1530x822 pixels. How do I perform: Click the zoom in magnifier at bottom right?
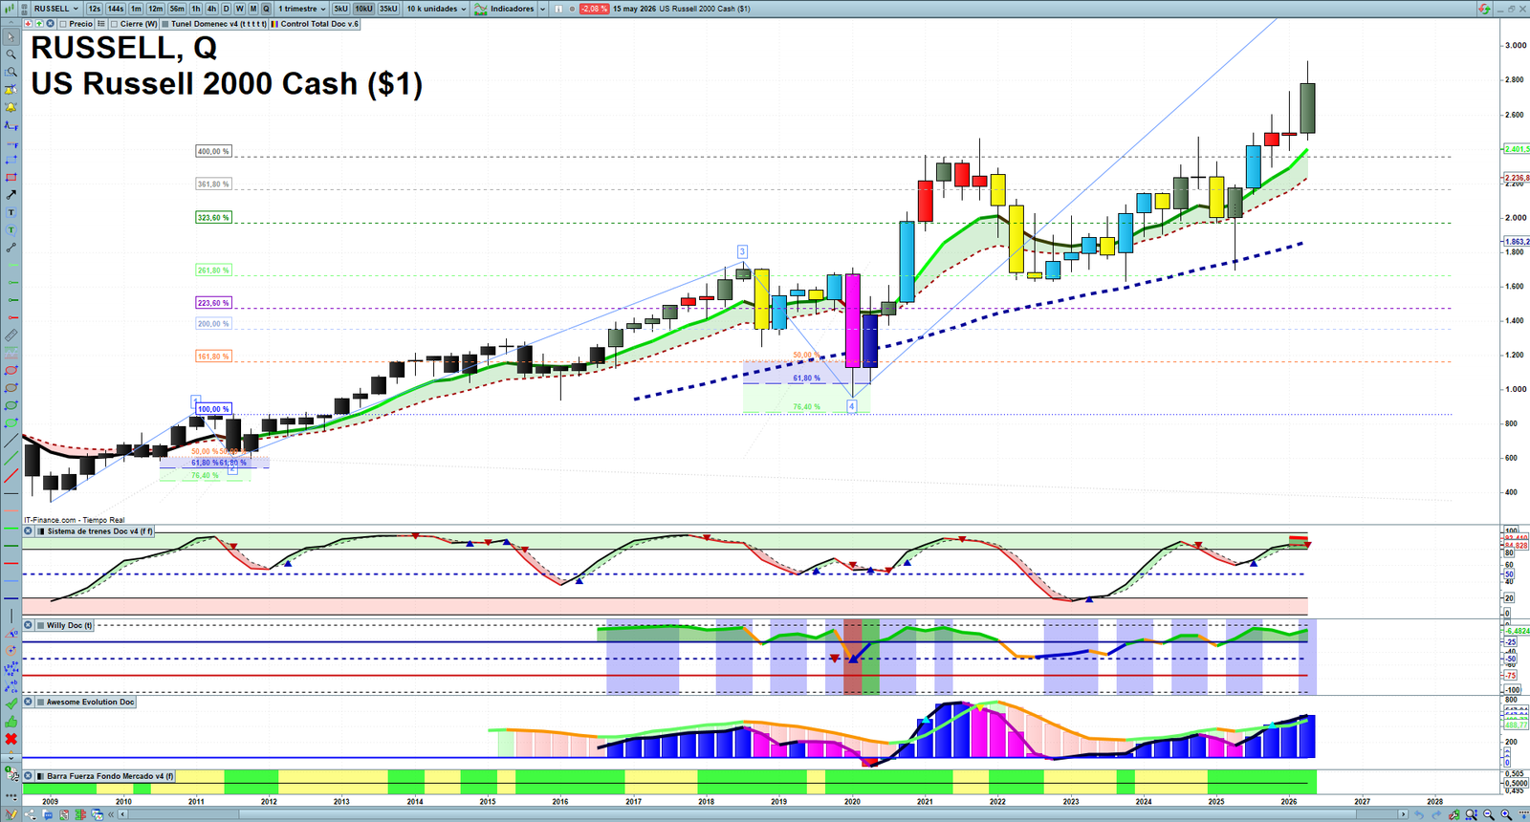[x=1506, y=815]
